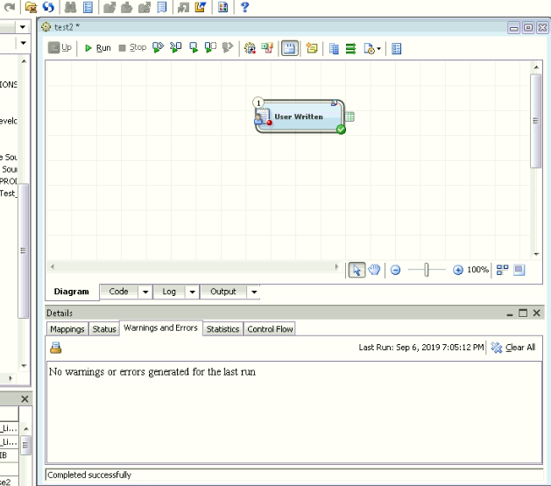Maximize the Details panel
The width and height of the screenshot is (551, 486).
pyautogui.click(x=523, y=313)
